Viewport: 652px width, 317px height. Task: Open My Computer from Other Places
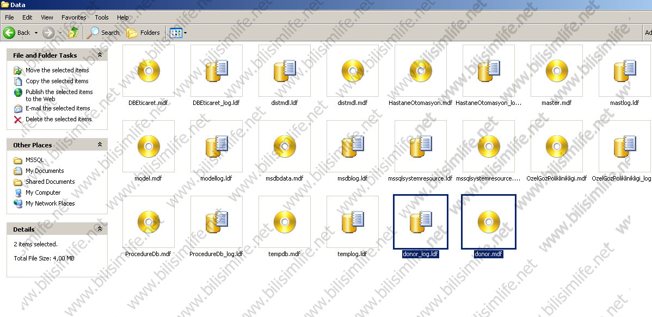coord(42,192)
